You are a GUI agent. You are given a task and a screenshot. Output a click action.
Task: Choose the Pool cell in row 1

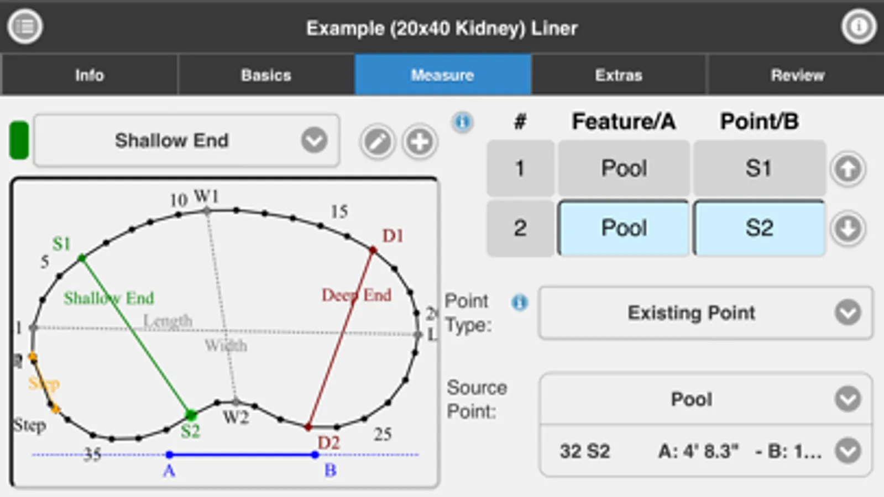point(624,168)
